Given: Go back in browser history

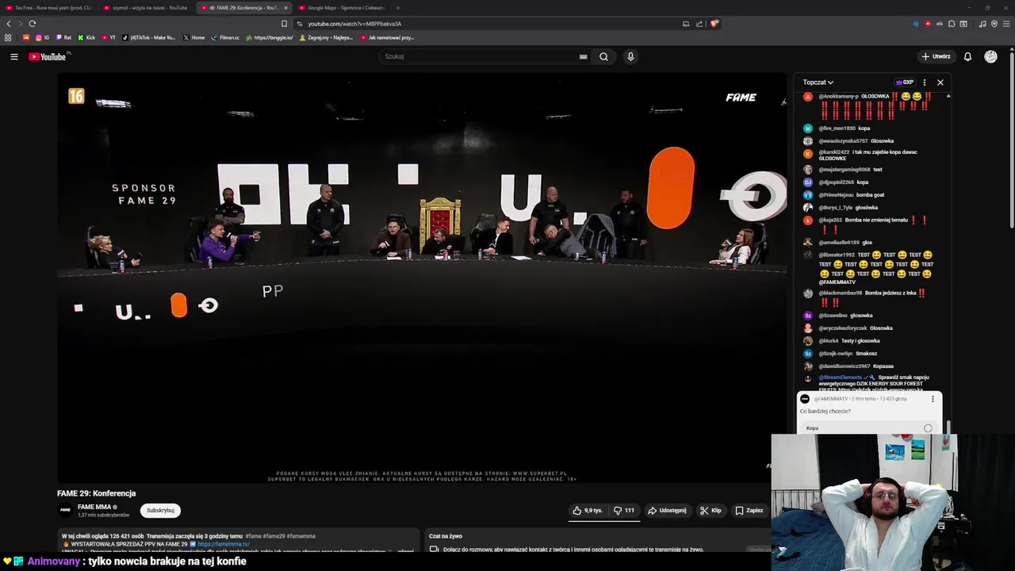Looking at the screenshot, I should [9, 24].
